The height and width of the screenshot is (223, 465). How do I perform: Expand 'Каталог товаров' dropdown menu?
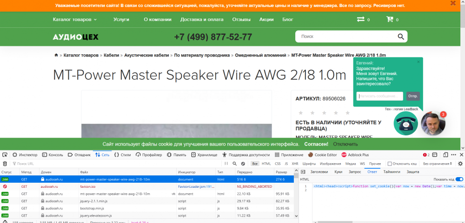(75, 19)
